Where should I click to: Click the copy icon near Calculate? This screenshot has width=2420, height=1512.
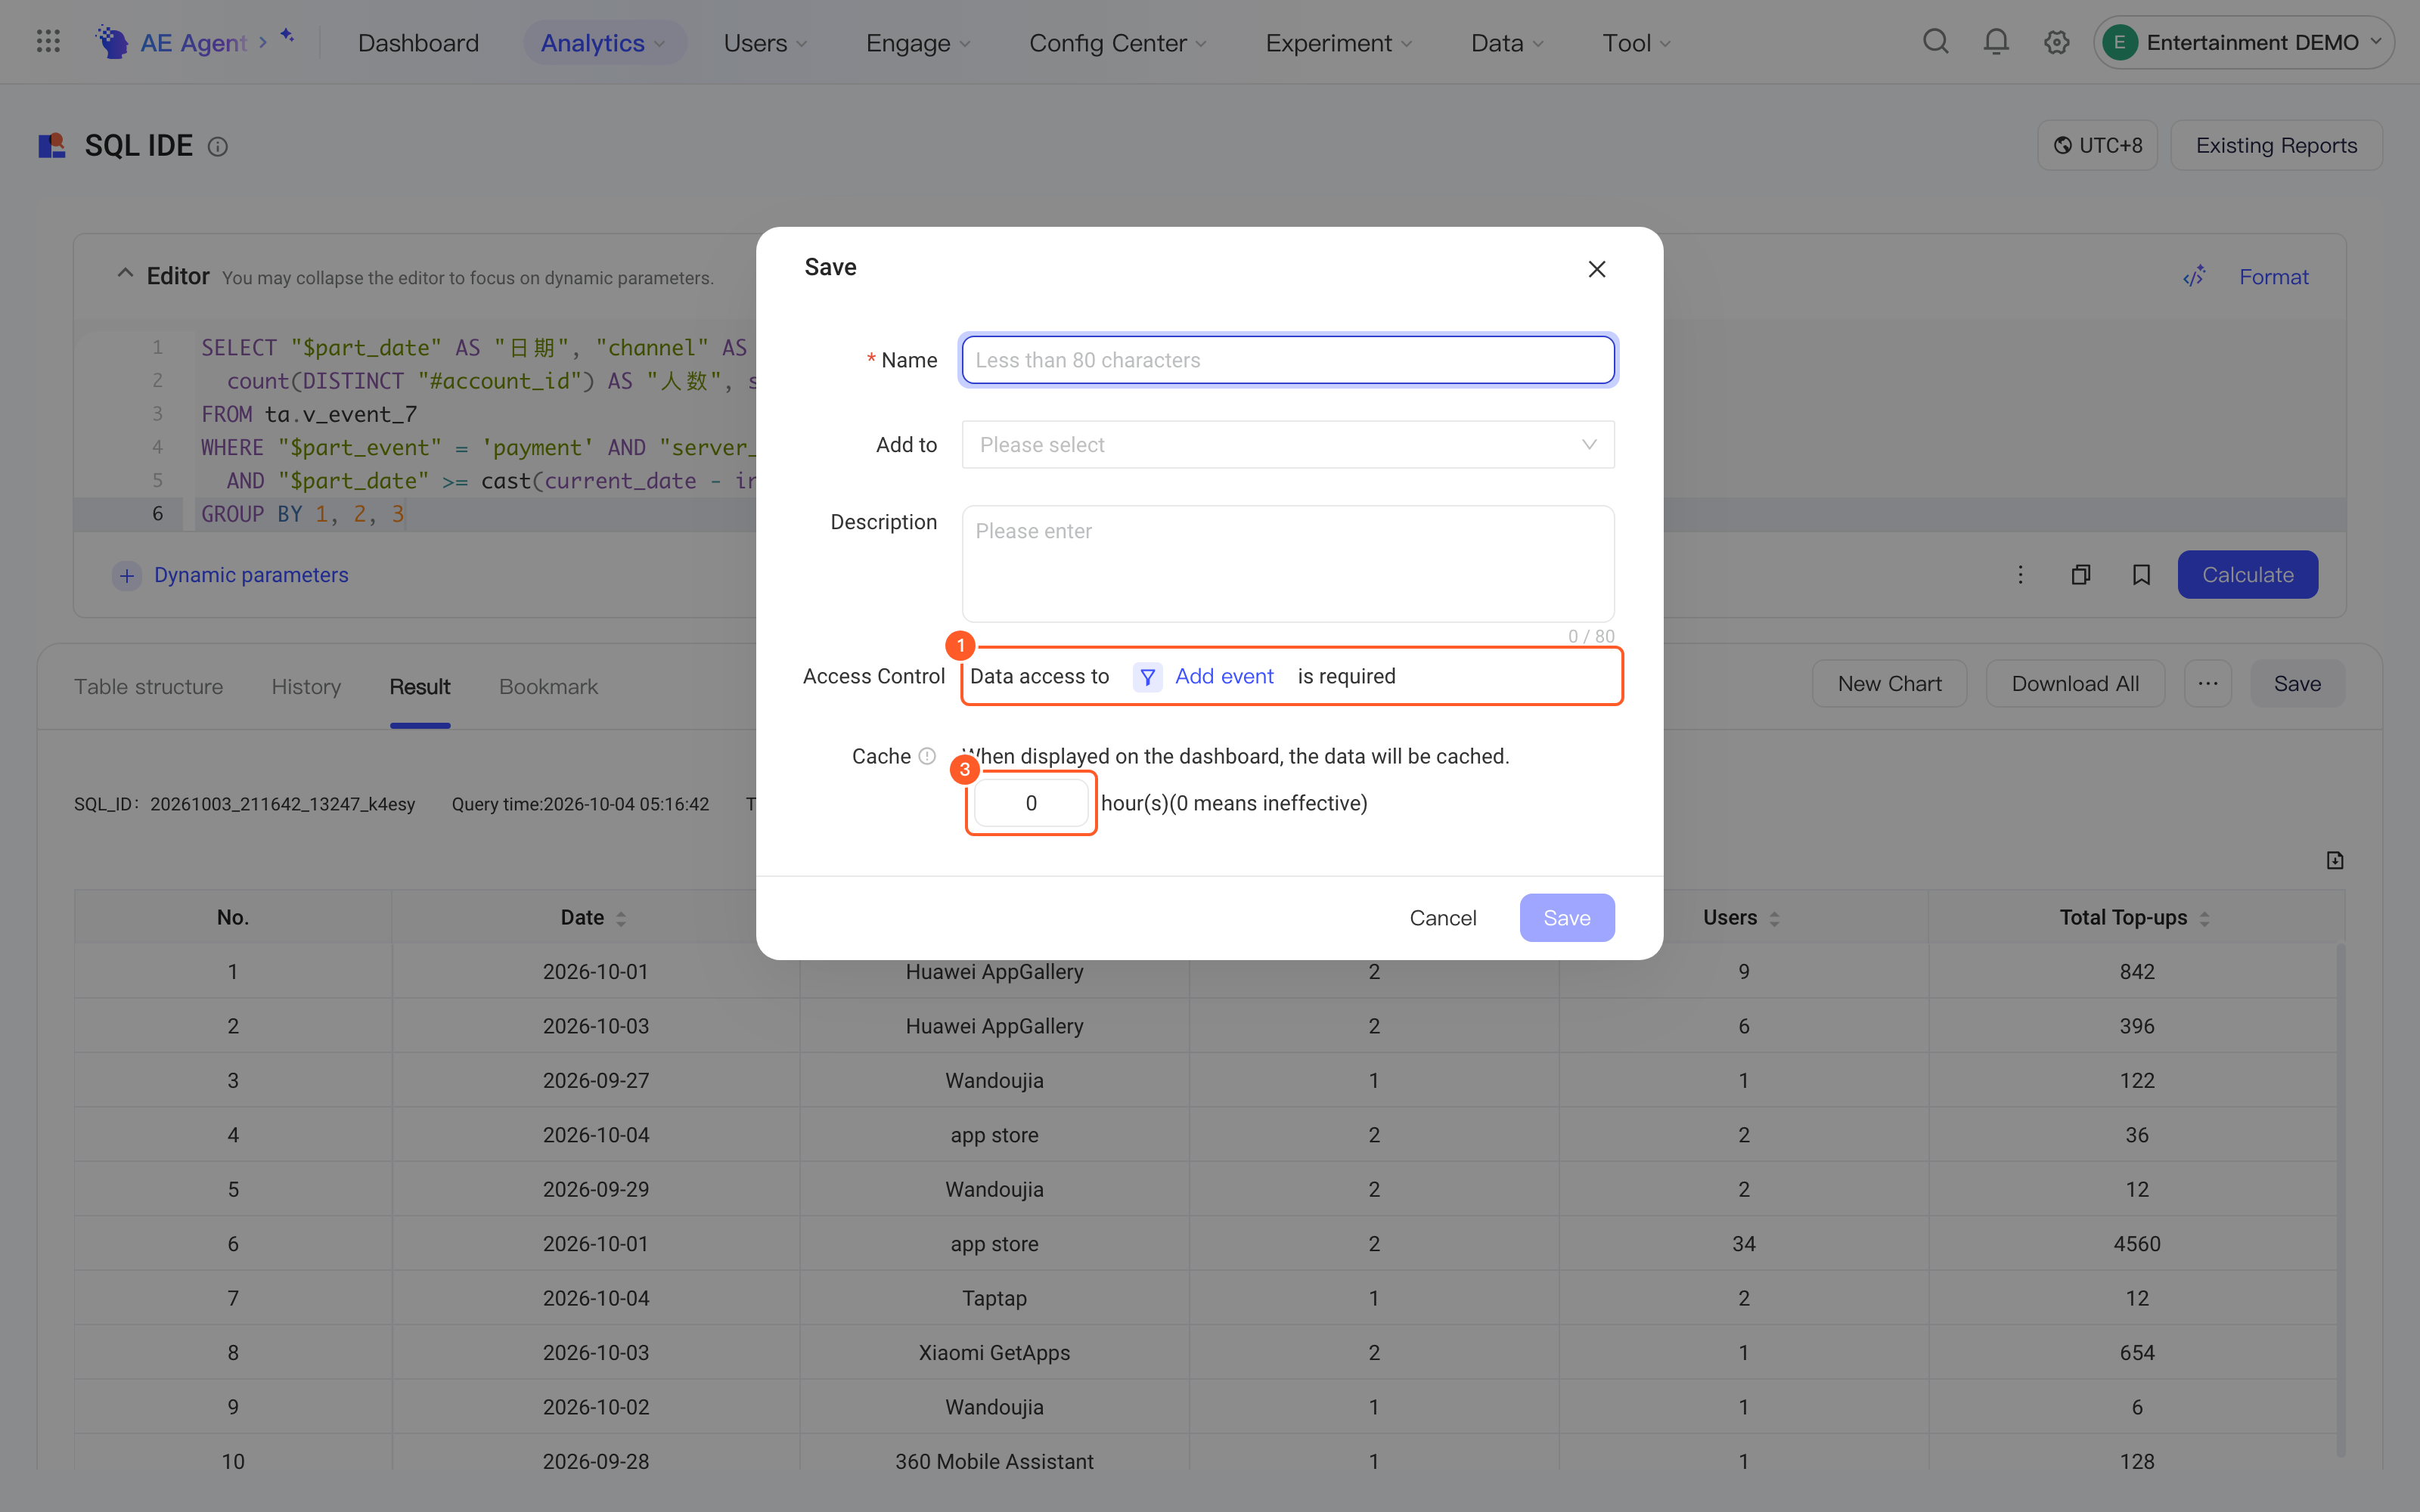(2081, 575)
